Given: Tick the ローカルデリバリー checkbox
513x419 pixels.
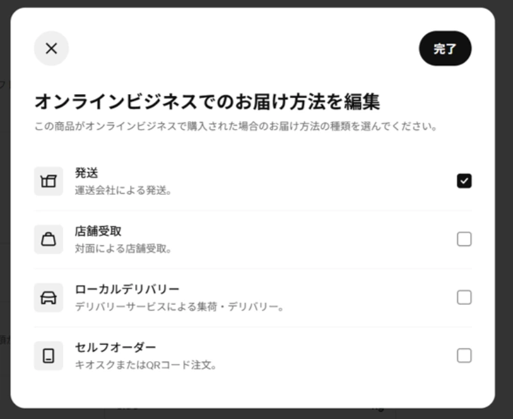Looking at the screenshot, I should coord(464,297).
